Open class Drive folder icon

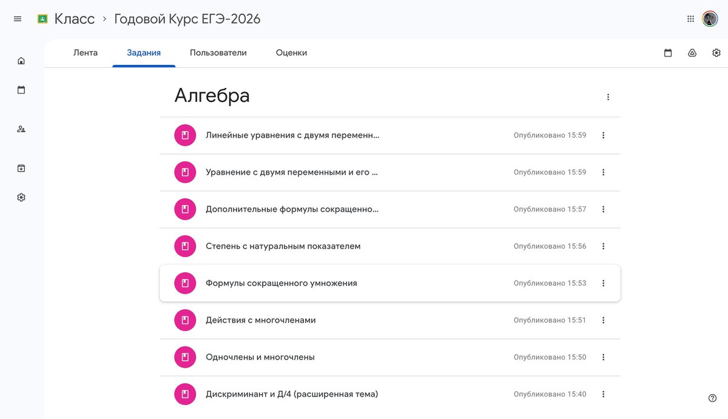click(x=692, y=53)
